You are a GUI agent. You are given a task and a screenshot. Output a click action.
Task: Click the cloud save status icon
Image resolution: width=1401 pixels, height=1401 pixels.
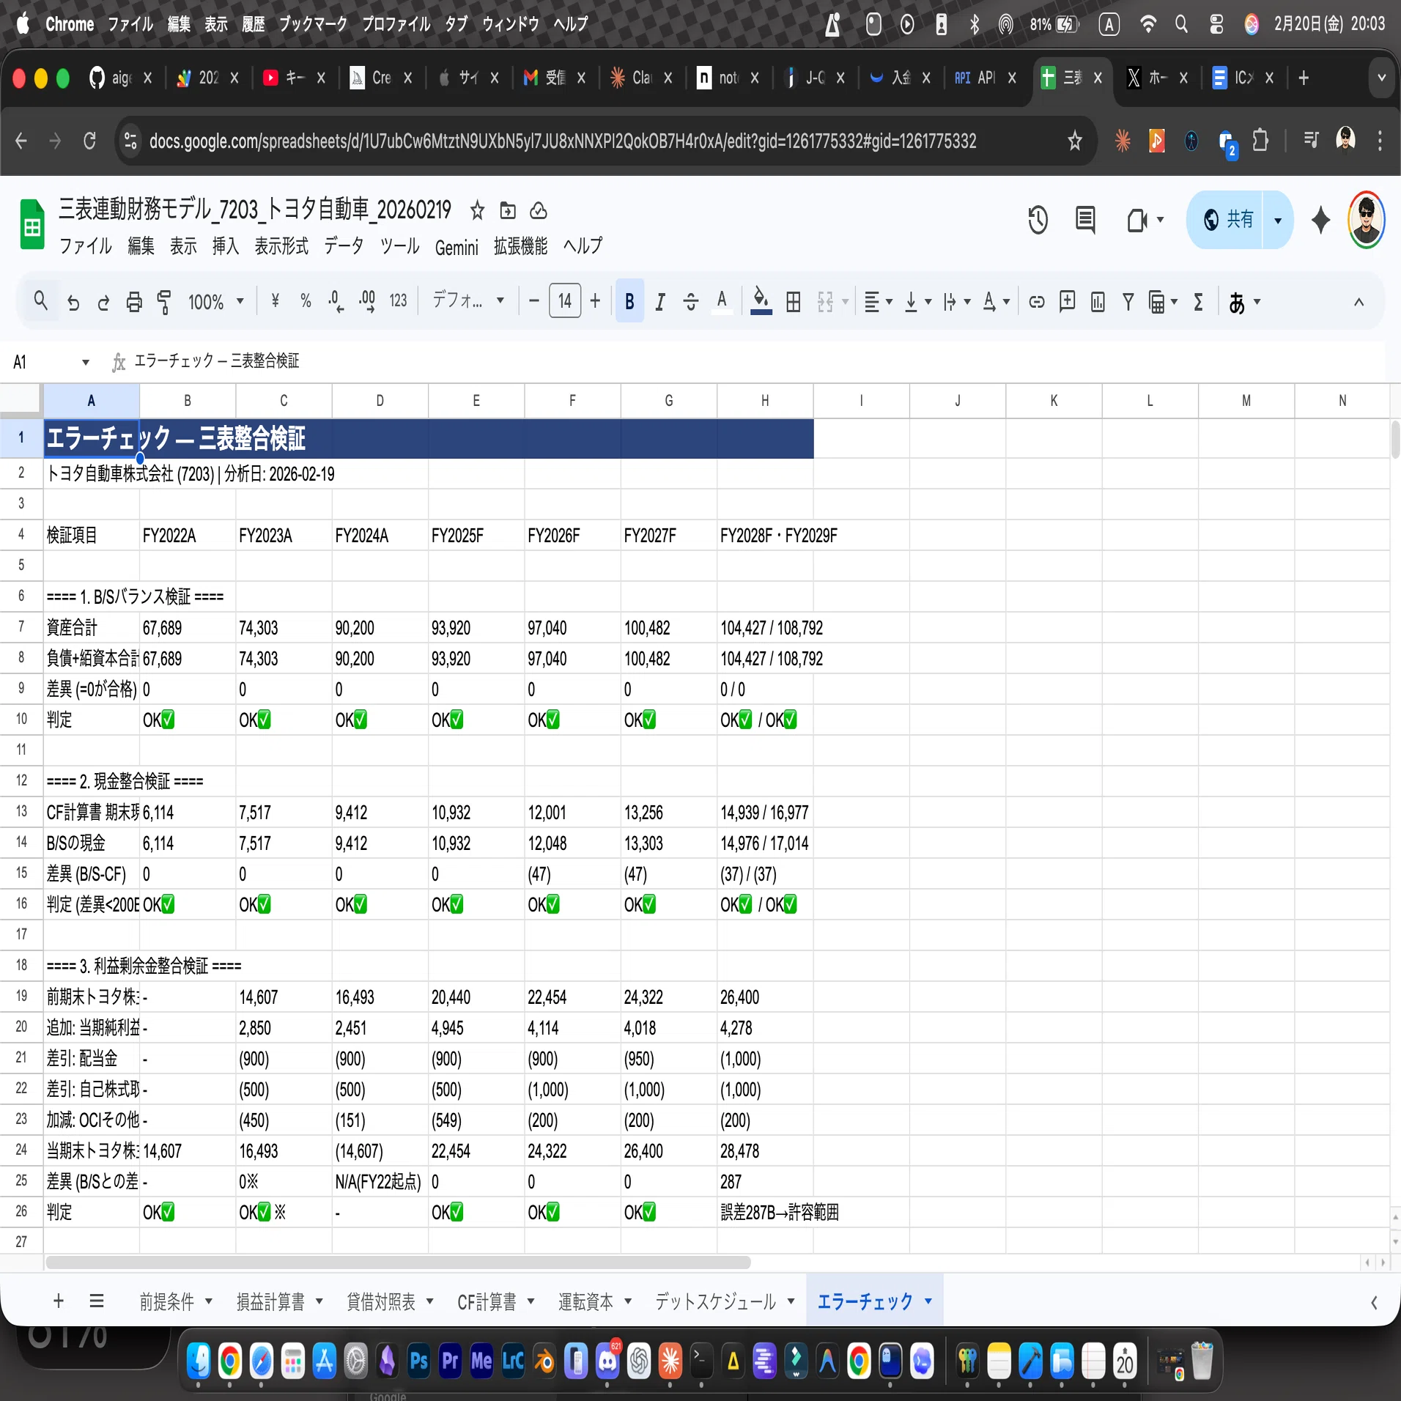[x=539, y=211]
